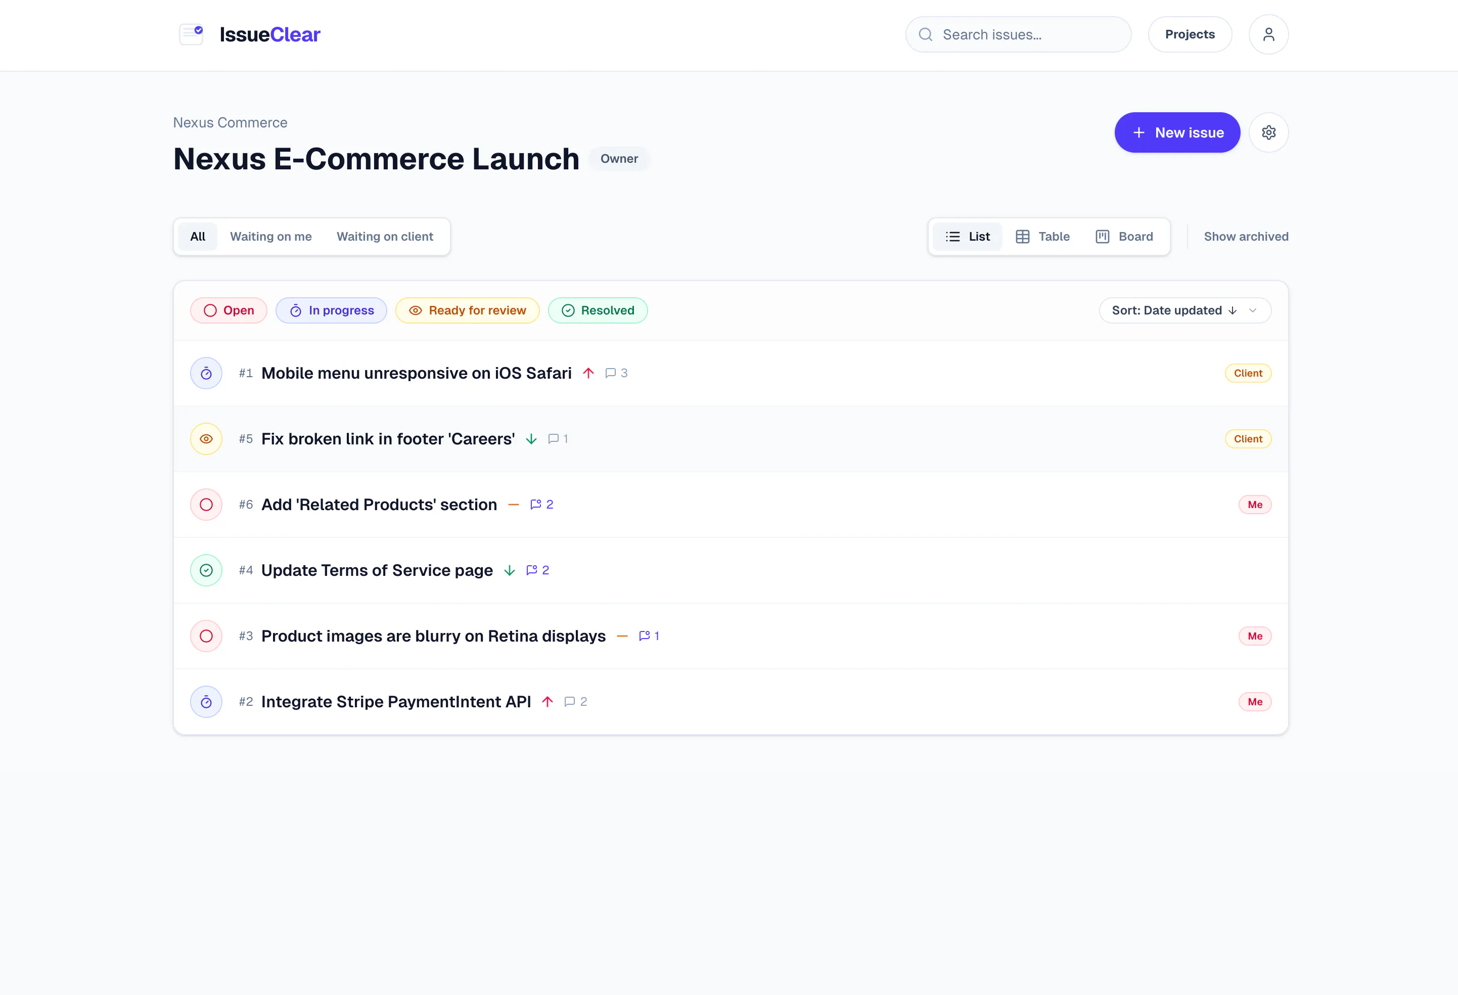Toggle the Ready for review filter

click(468, 310)
